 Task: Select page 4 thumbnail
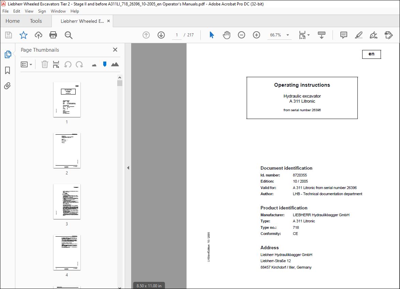coord(67,252)
